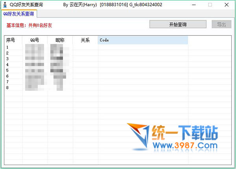Click the 基本信息：共有8名好友 label
236x169 pixels.
click(29, 25)
